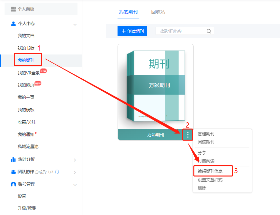The image size is (280, 215).
Task: Collapse the 账号管理 section chevron
Action: [75, 185]
